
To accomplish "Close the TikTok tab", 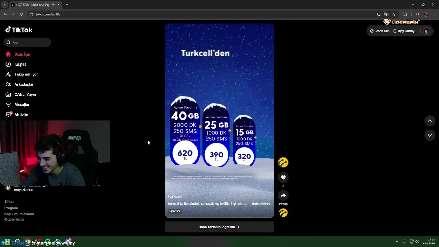I will coord(59,5).
